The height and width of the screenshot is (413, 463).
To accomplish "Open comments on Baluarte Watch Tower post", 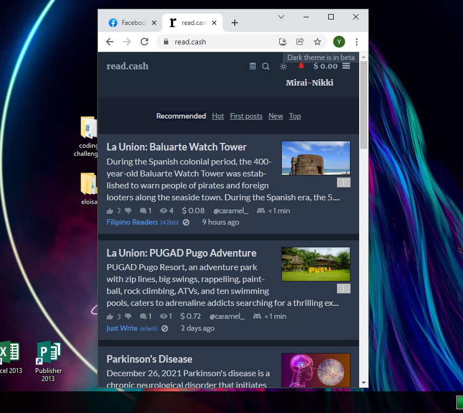I will pos(145,211).
